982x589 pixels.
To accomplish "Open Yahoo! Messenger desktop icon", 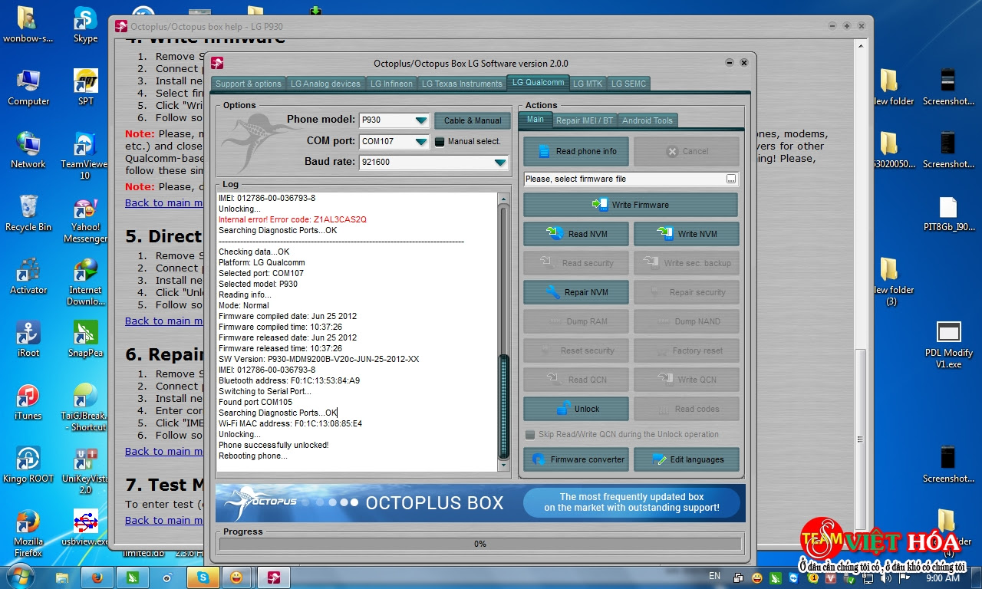I will tap(85, 220).
